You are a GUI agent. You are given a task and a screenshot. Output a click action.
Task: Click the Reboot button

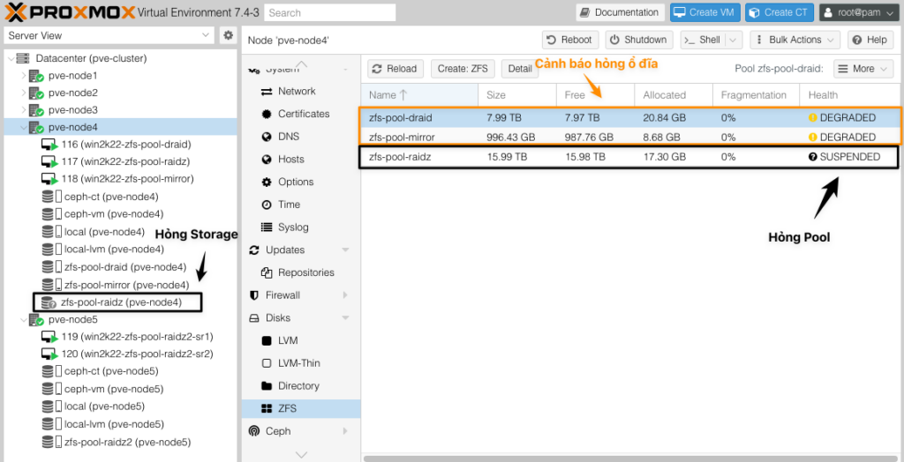coord(570,40)
